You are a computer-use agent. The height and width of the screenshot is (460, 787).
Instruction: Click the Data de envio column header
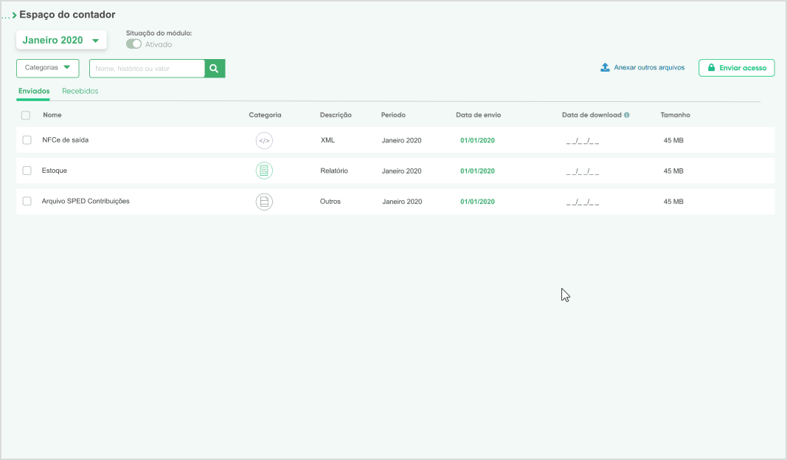[479, 115]
